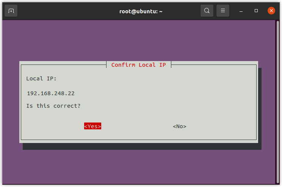Viewport: 282px width, 187px height.
Task: Open the hamburger menu
Action: coord(223,11)
